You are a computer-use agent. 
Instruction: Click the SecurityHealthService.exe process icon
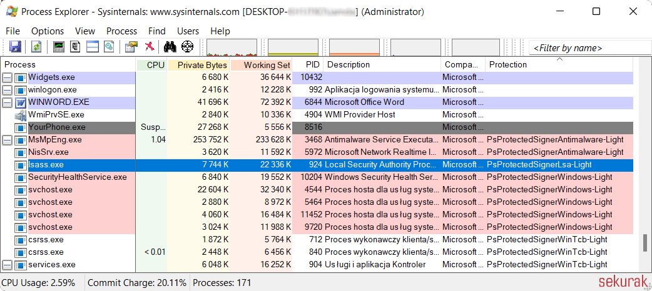click(x=21, y=177)
